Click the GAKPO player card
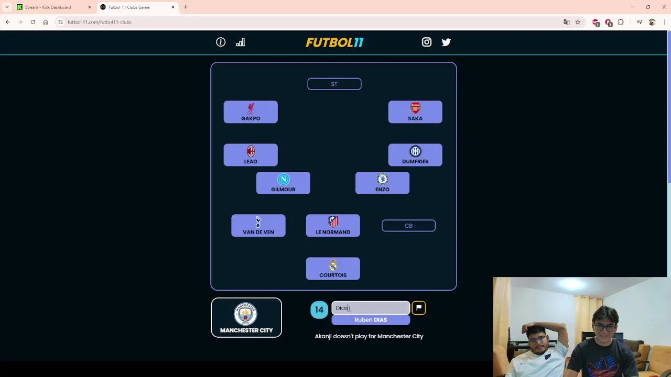 [x=251, y=112]
